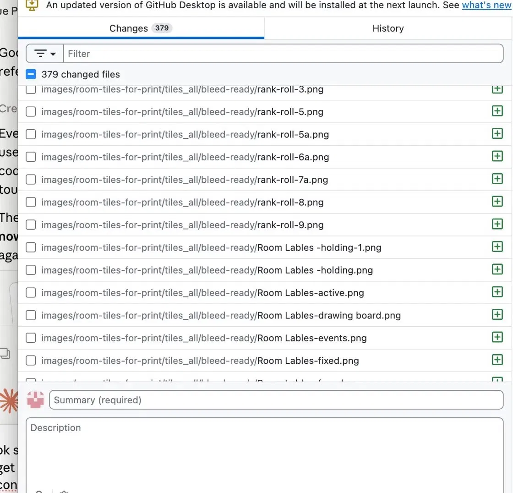Click the added status icon for rank-roll-5a.png

coord(497,134)
